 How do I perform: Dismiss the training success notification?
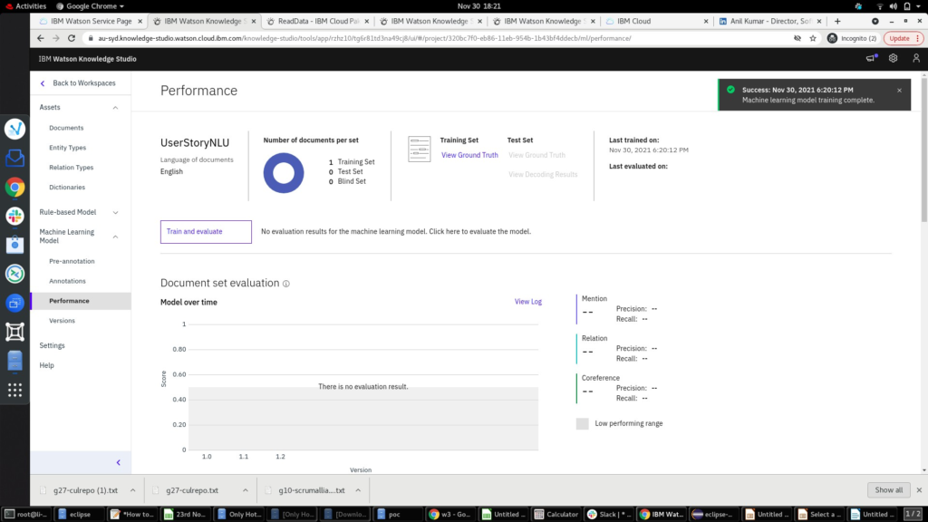[x=899, y=91]
